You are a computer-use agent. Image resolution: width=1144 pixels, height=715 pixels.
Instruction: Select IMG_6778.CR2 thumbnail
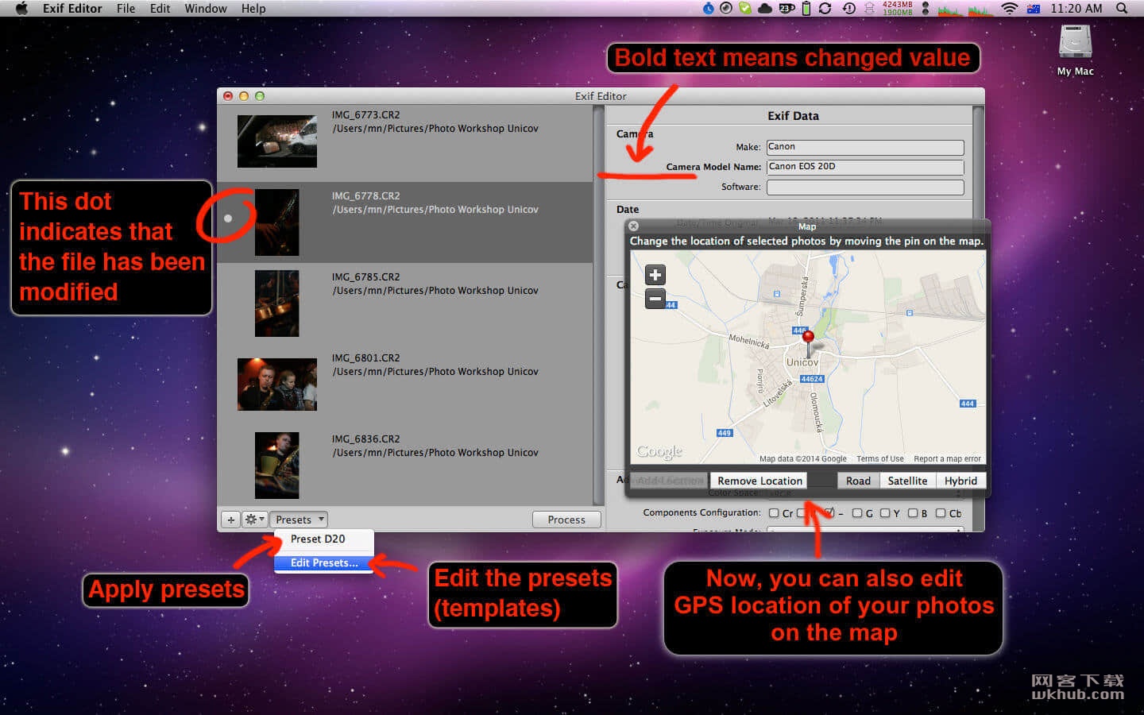pyautogui.click(x=276, y=222)
